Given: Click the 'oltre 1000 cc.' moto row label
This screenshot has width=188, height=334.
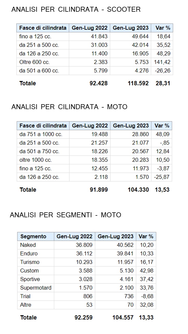Looking at the screenshot, I should 36,160.
